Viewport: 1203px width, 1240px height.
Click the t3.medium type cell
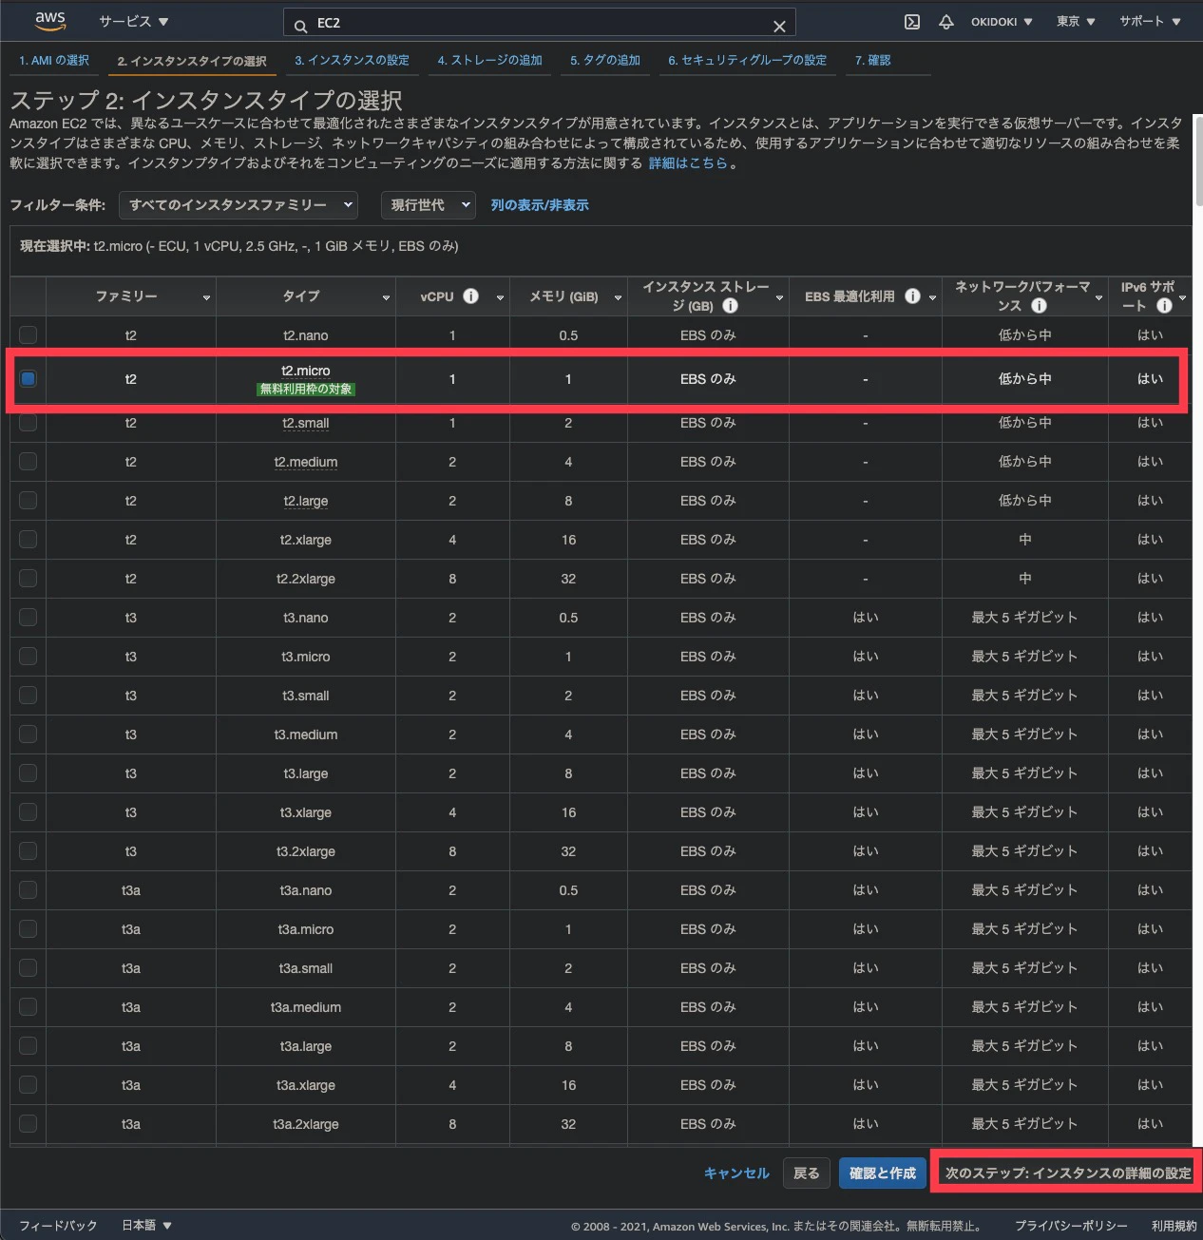[x=306, y=734]
